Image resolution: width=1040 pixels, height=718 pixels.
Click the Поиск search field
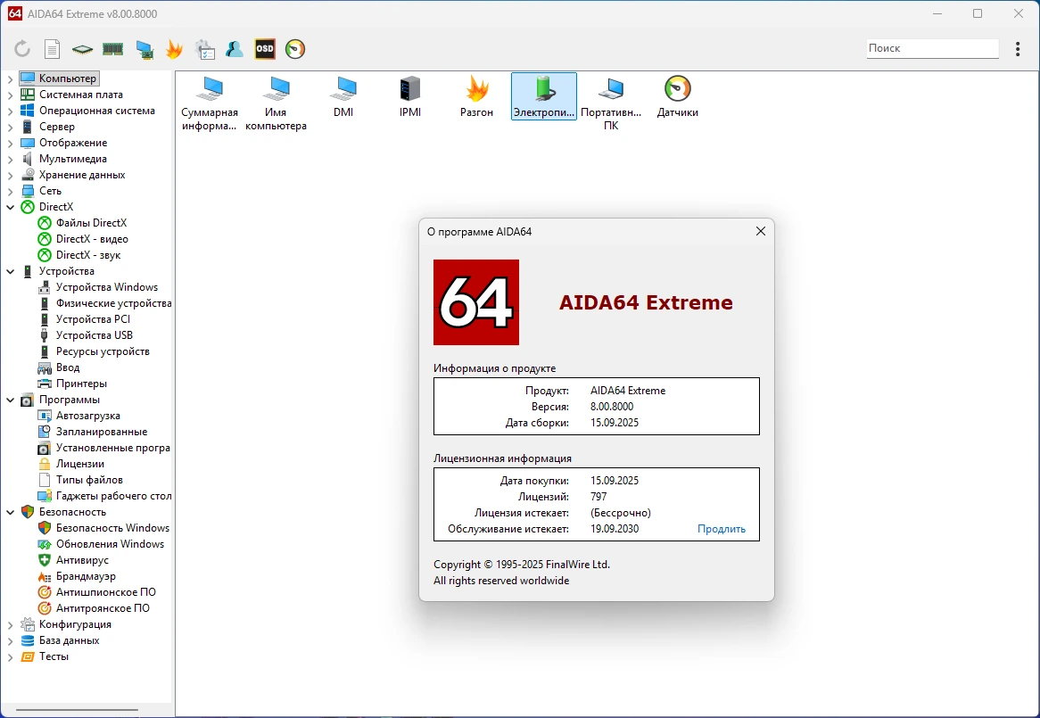point(932,48)
